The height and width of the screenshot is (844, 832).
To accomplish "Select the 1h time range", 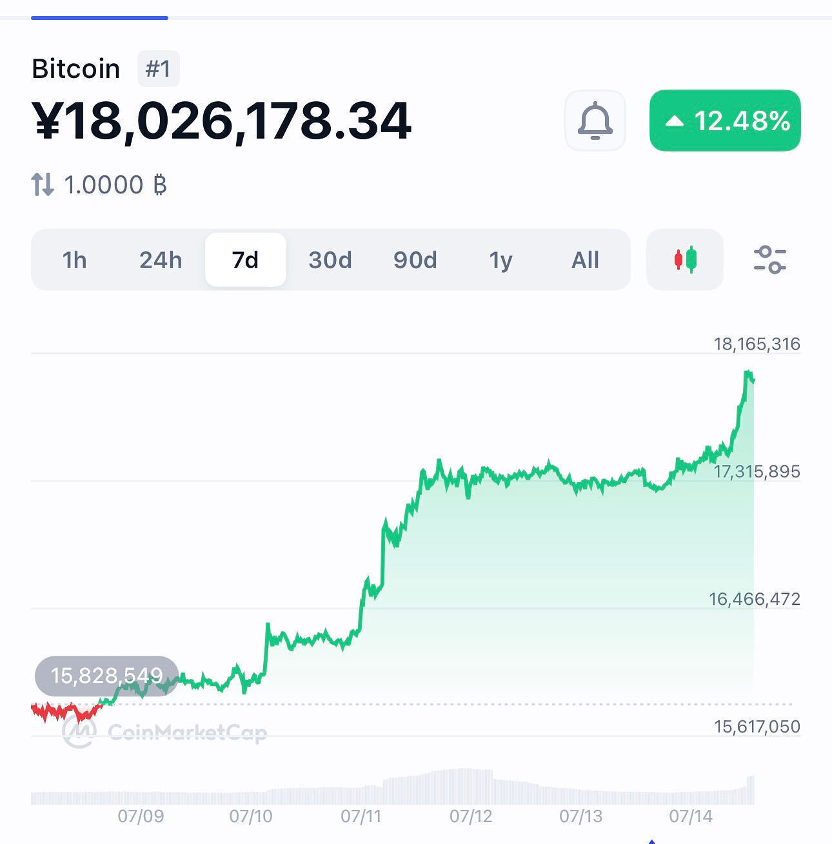I will point(74,260).
